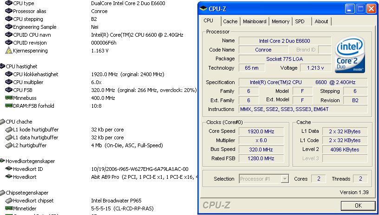Click the Threads field showing 2
Image resolution: width=379 pixels, height=215 pixels.
click(x=360, y=179)
